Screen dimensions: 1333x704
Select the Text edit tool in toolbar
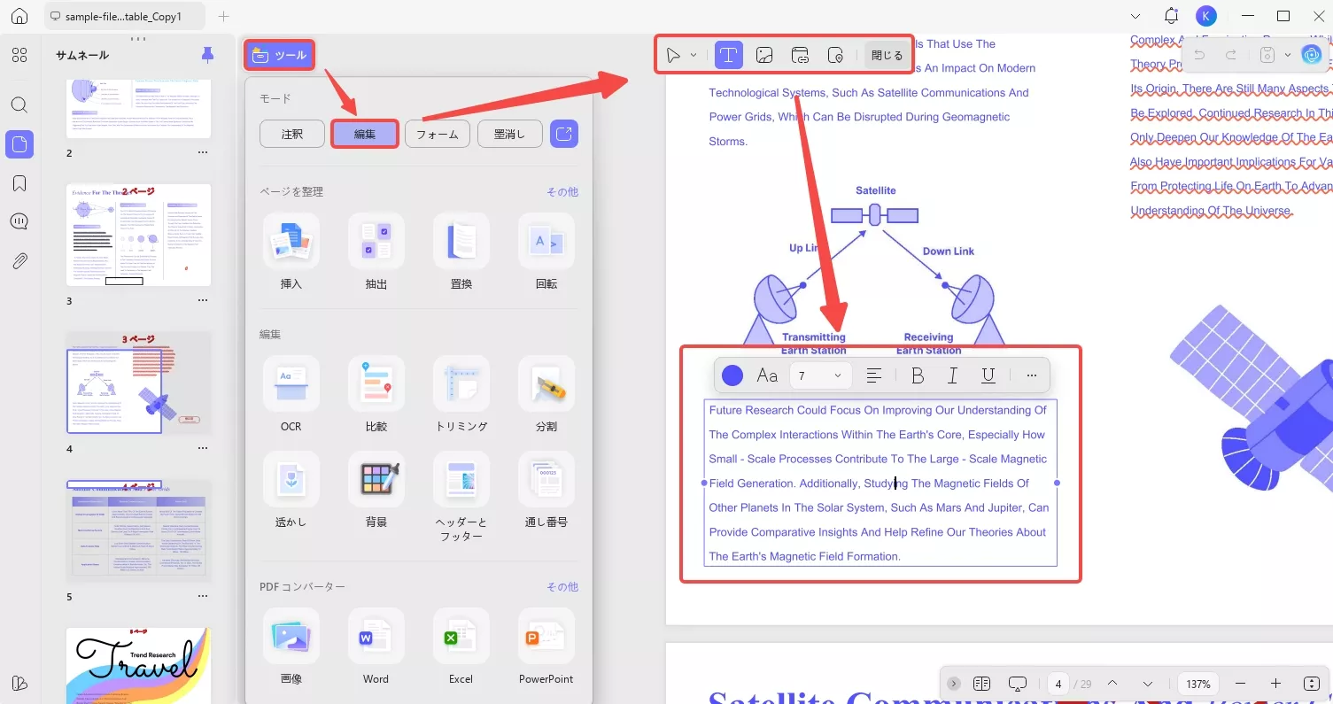(x=728, y=55)
